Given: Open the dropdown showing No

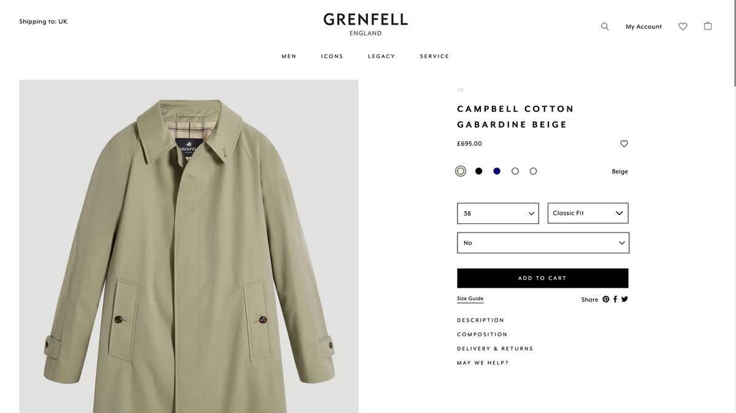Looking at the screenshot, I should pos(543,243).
